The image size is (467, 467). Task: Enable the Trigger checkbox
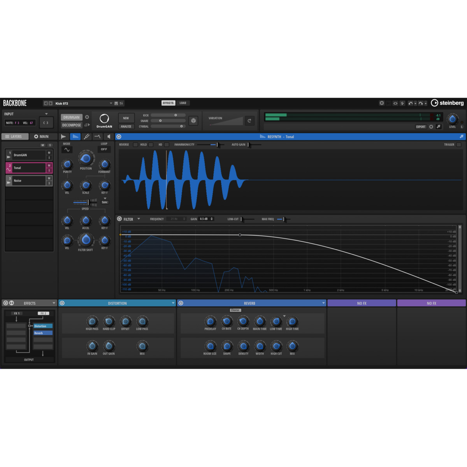coord(459,144)
